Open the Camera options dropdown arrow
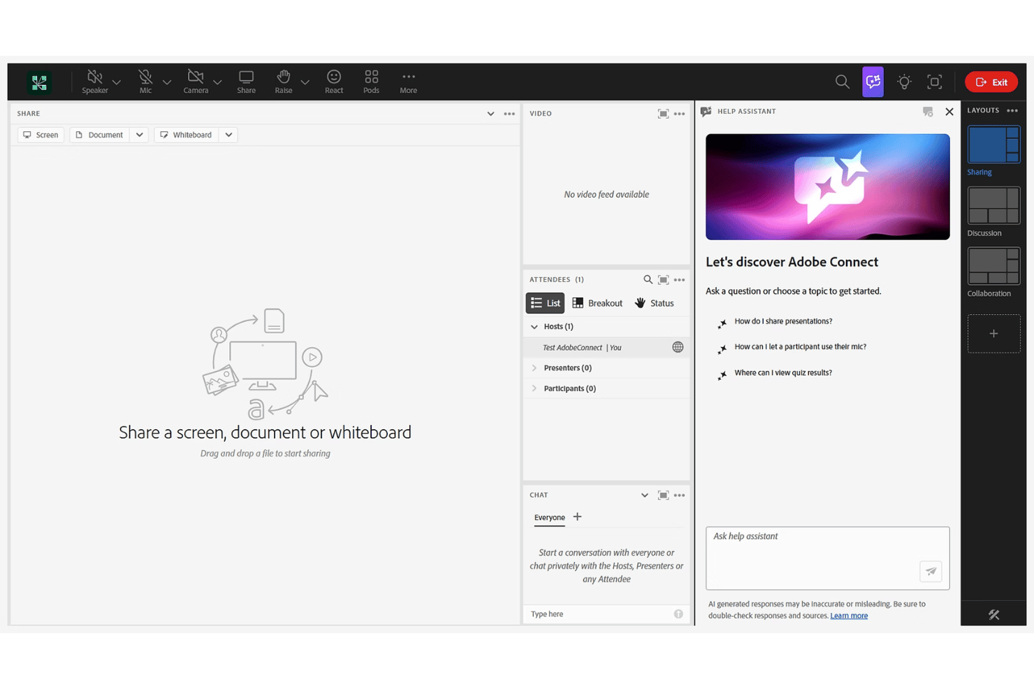1034x689 pixels. coord(217,82)
